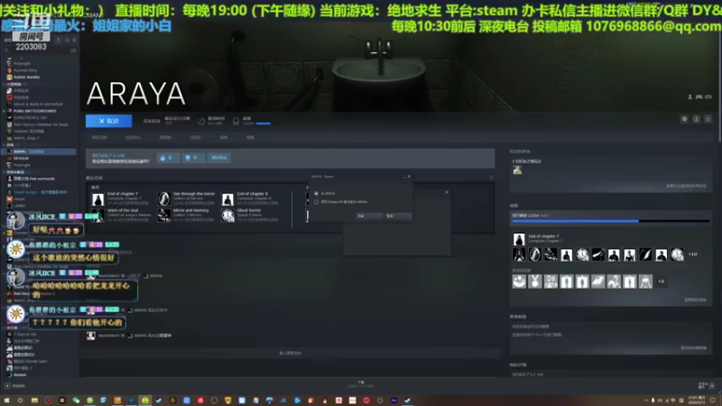The image size is (722, 406).
Task: Click the achievements progress bar in right panel
Action: pos(611,221)
